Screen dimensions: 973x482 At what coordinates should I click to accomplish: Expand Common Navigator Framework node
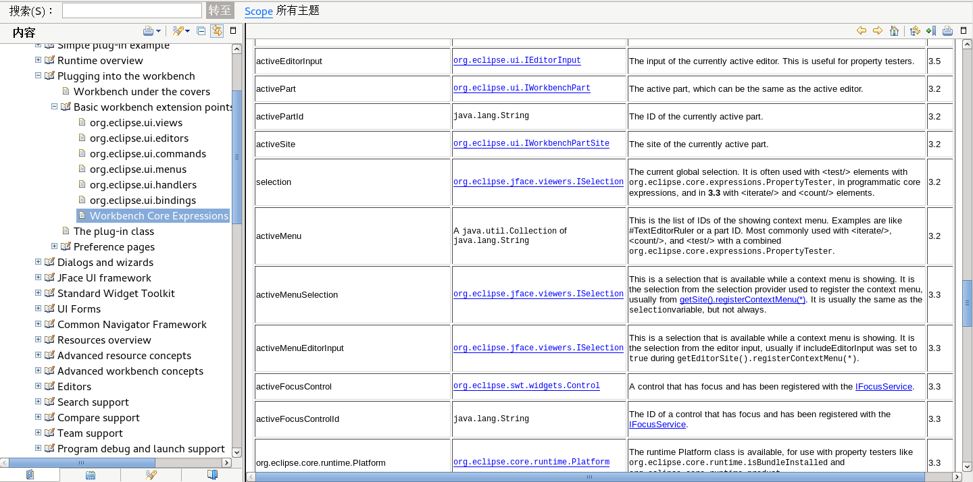(x=39, y=324)
